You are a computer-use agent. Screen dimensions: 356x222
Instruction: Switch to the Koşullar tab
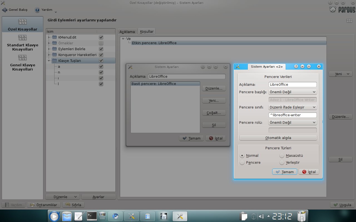pyautogui.click(x=147, y=31)
